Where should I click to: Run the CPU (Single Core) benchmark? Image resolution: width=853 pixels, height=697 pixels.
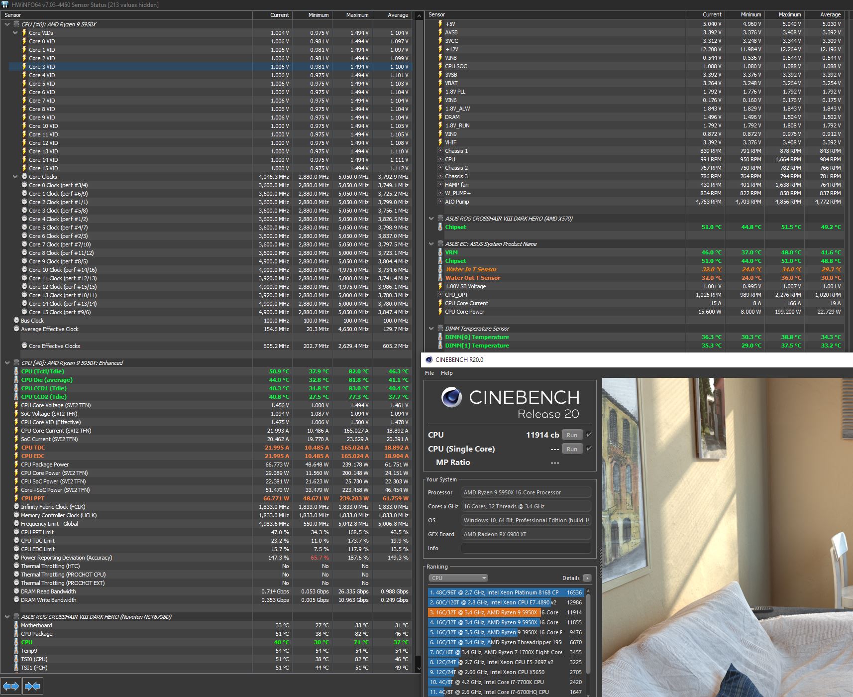click(x=572, y=449)
